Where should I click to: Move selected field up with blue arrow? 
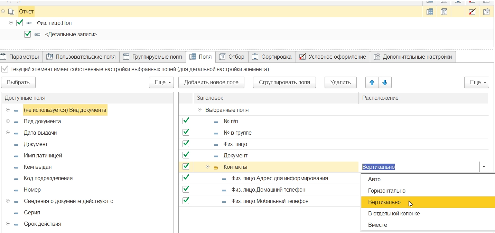click(372, 82)
